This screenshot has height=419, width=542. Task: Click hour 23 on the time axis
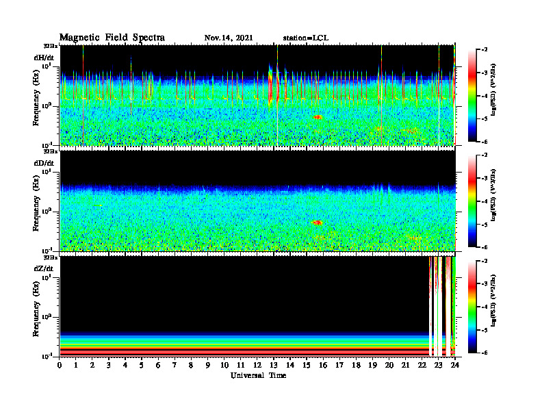pos(439,365)
